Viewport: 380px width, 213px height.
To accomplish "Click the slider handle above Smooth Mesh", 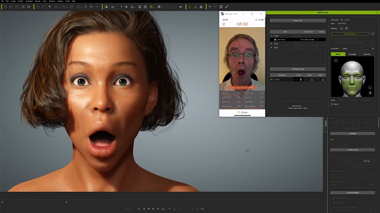I will coord(353,188).
